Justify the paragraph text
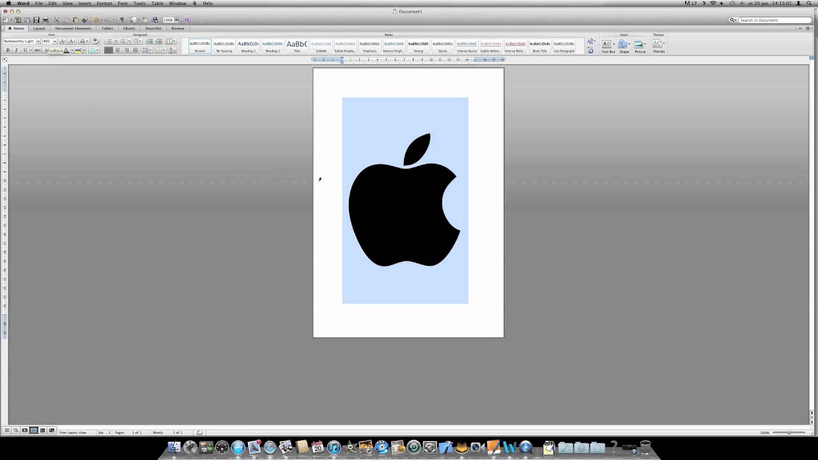Screen dimensions: 818x460 pyautogui.click(x=135, y=50)
